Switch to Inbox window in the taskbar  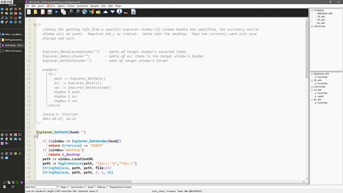[x=12, y=34]
